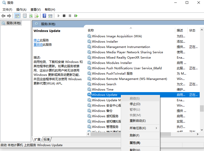Image resolution: width=204 pixels, height=151 pixels.
Task: Click the Refresh toolbar icon
Action: (31, 16)
